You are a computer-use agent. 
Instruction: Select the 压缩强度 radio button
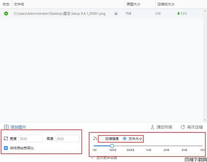pos(101,139)
